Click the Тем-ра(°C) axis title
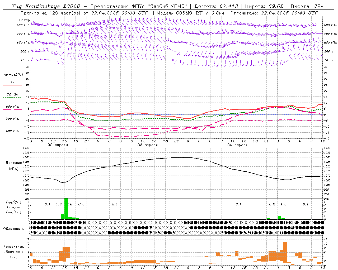 (12, 75)
